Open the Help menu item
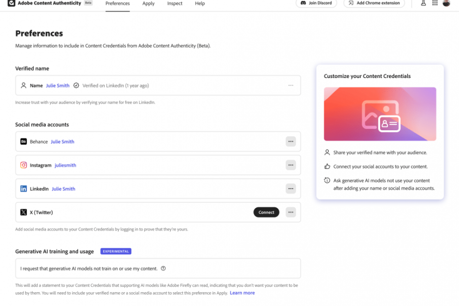Viewport: 459px width, 306px height. point(200,3)
